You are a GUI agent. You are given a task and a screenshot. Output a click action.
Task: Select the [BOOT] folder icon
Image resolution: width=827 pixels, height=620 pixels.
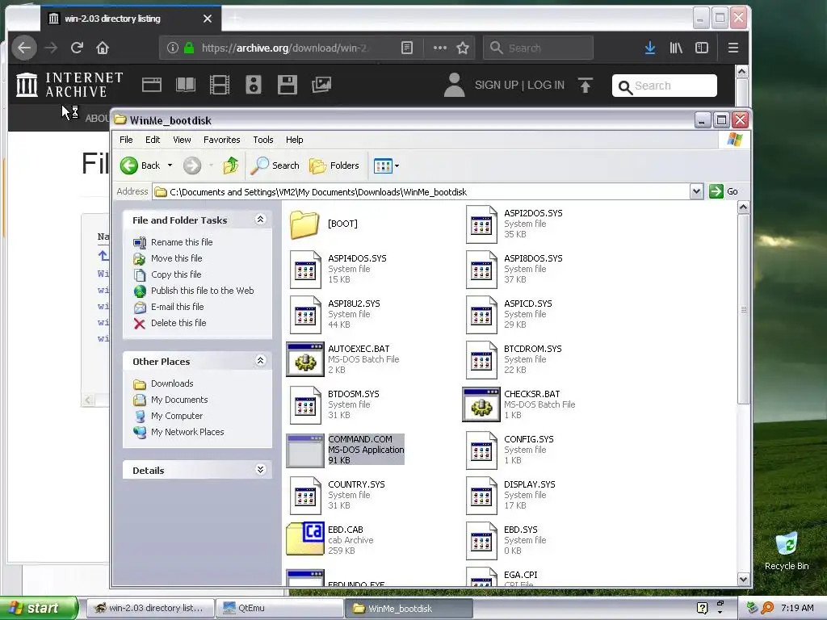pos(304,224)
